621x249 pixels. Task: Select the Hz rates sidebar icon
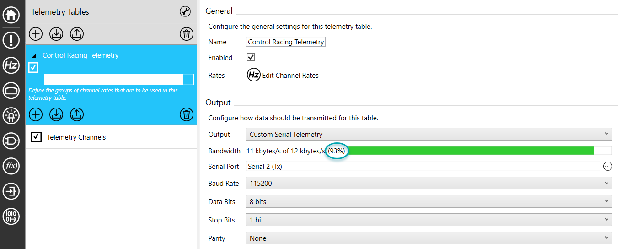point(11,65)
